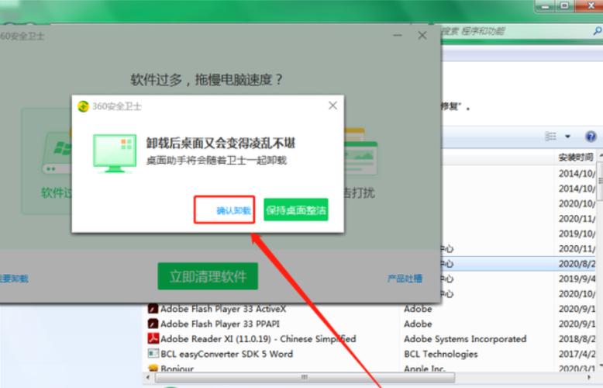Click the 360安全卫士 logo icon in dialog

(x=83, y=106)
